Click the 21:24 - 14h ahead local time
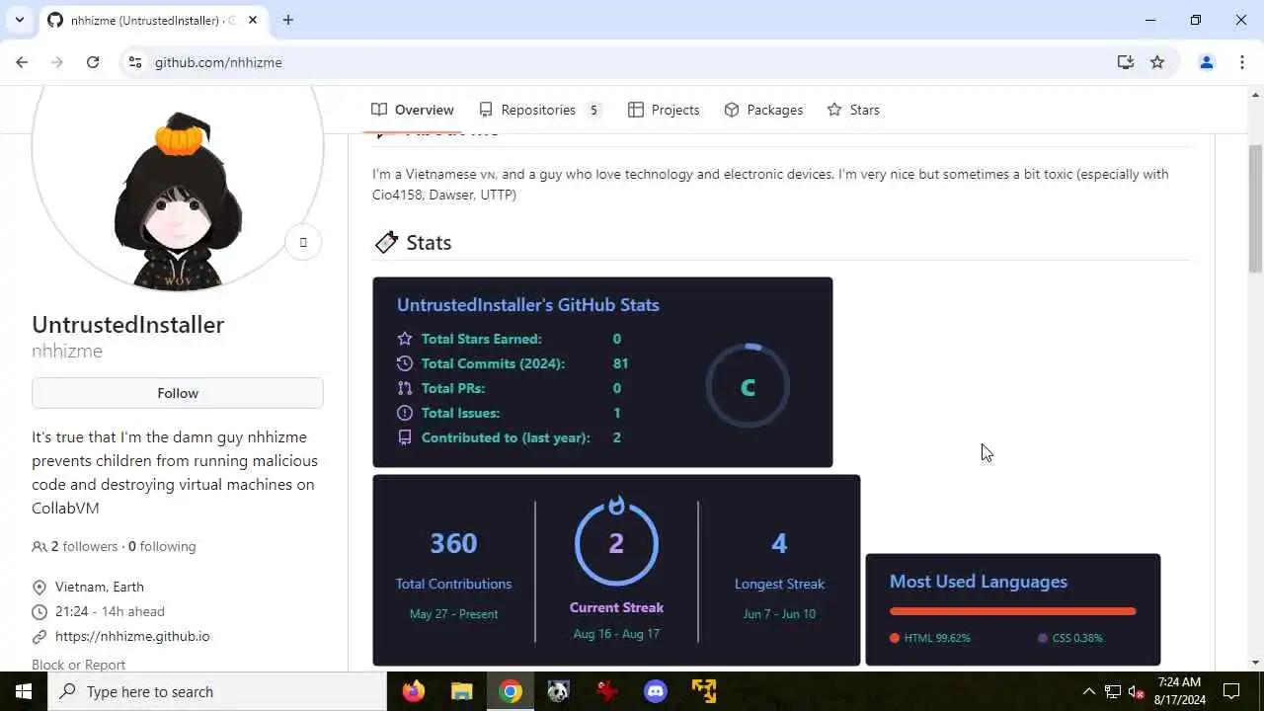Image resolution: width=1264 pixels, height=711 pixels. 110,611
